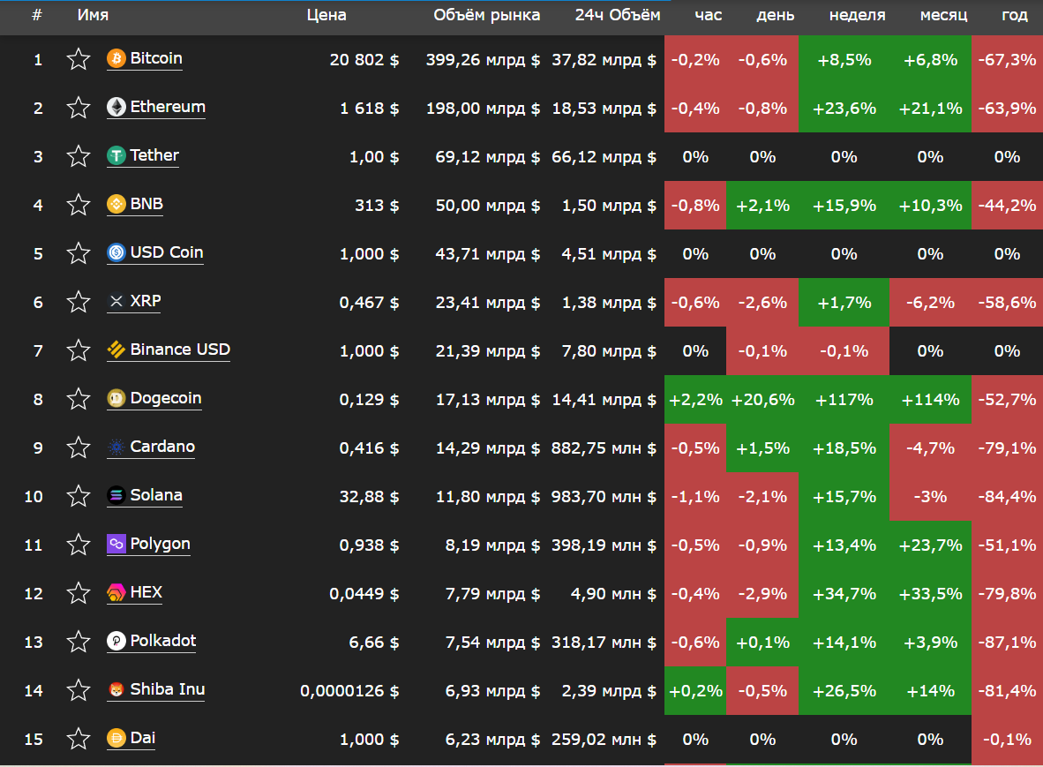Toggle the favorite star for HEX
The height and width of the screenshot is (767, 1043).
pyautogui.click(x=79, y=593)
